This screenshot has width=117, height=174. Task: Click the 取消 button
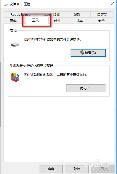point(77,169)
